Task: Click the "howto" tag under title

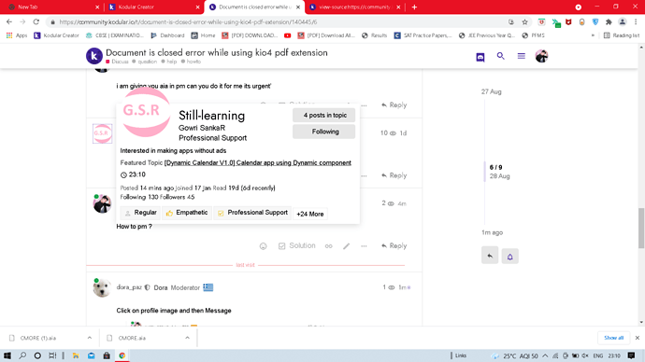Action: click(192, 62)
